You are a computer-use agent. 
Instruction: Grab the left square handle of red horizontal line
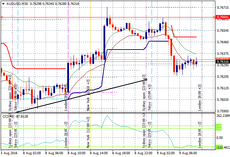coord(1,17)
